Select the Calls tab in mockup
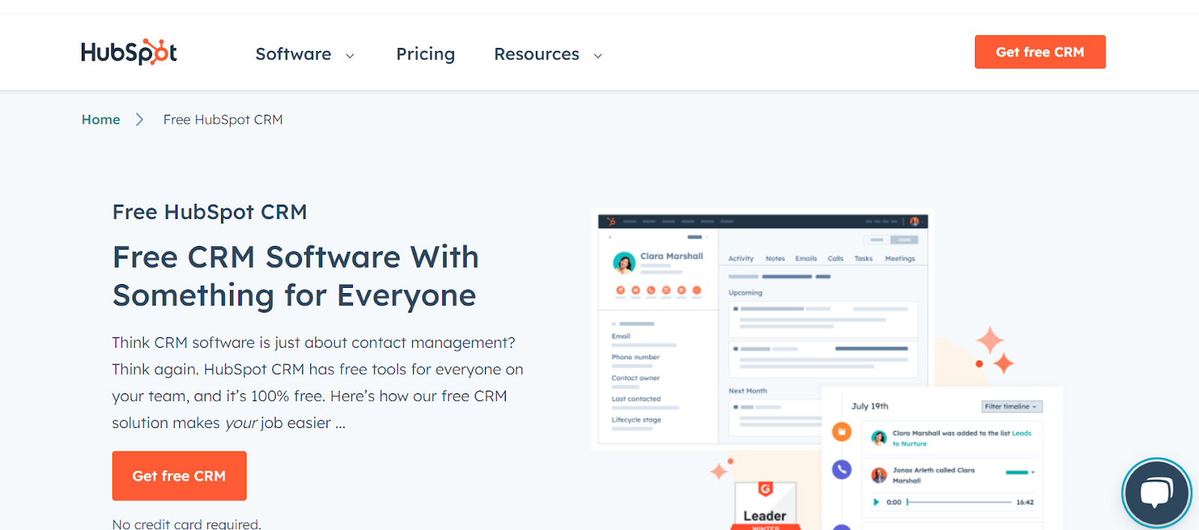 pyautogui.click(x=836, y=259)
